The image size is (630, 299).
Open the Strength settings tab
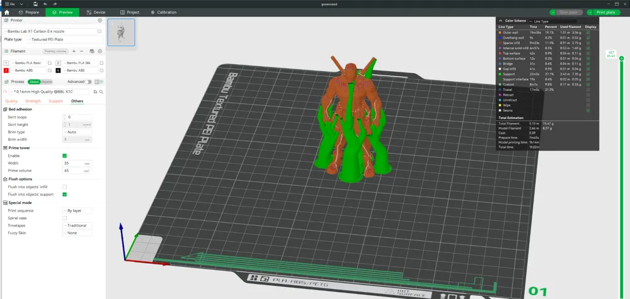[33, 101]
